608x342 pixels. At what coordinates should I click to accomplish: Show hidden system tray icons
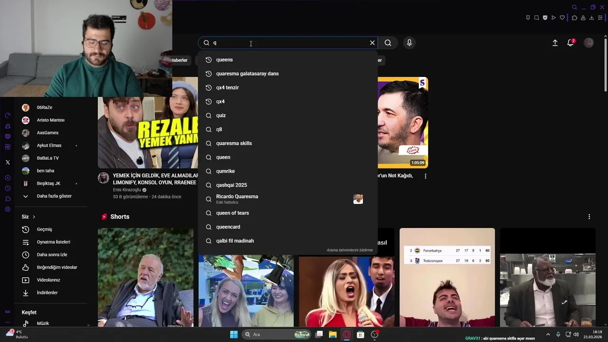548,334
